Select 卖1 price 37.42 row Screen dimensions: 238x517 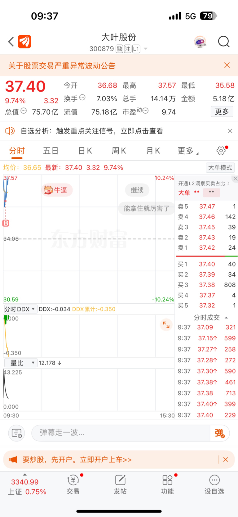pos(207,248)
